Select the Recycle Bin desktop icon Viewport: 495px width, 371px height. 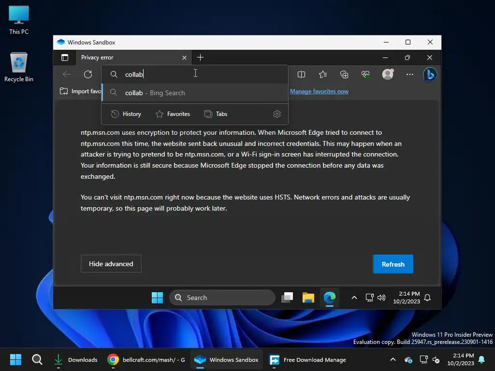point(19,67)
